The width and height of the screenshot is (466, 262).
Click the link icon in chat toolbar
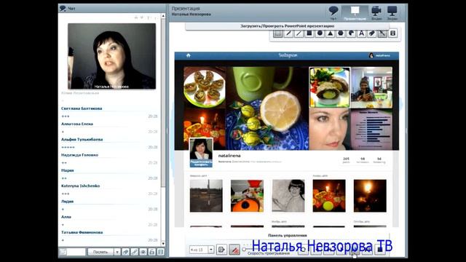pyautogui.click(x=134, y=252)
